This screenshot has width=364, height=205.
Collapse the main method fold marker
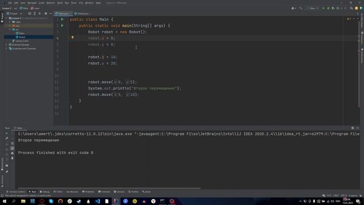click(68, 26)
